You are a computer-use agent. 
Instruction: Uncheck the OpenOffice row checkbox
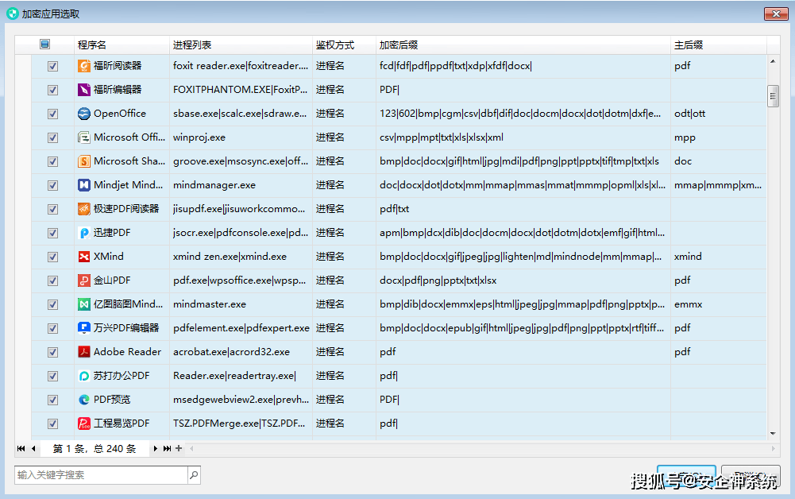point(52,114)
